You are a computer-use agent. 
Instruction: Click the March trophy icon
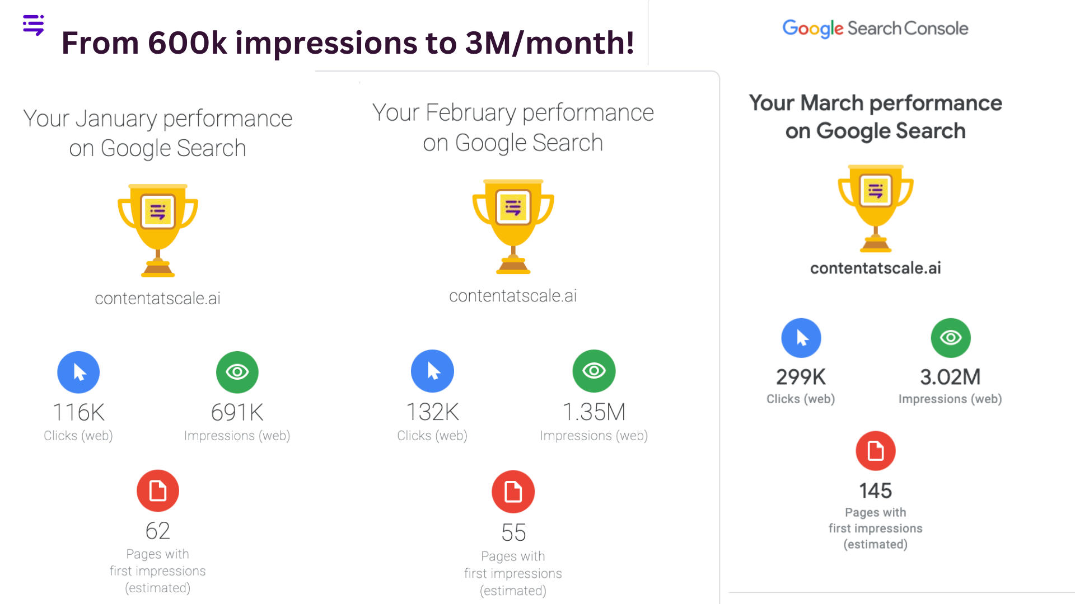[x=876, y=208]
